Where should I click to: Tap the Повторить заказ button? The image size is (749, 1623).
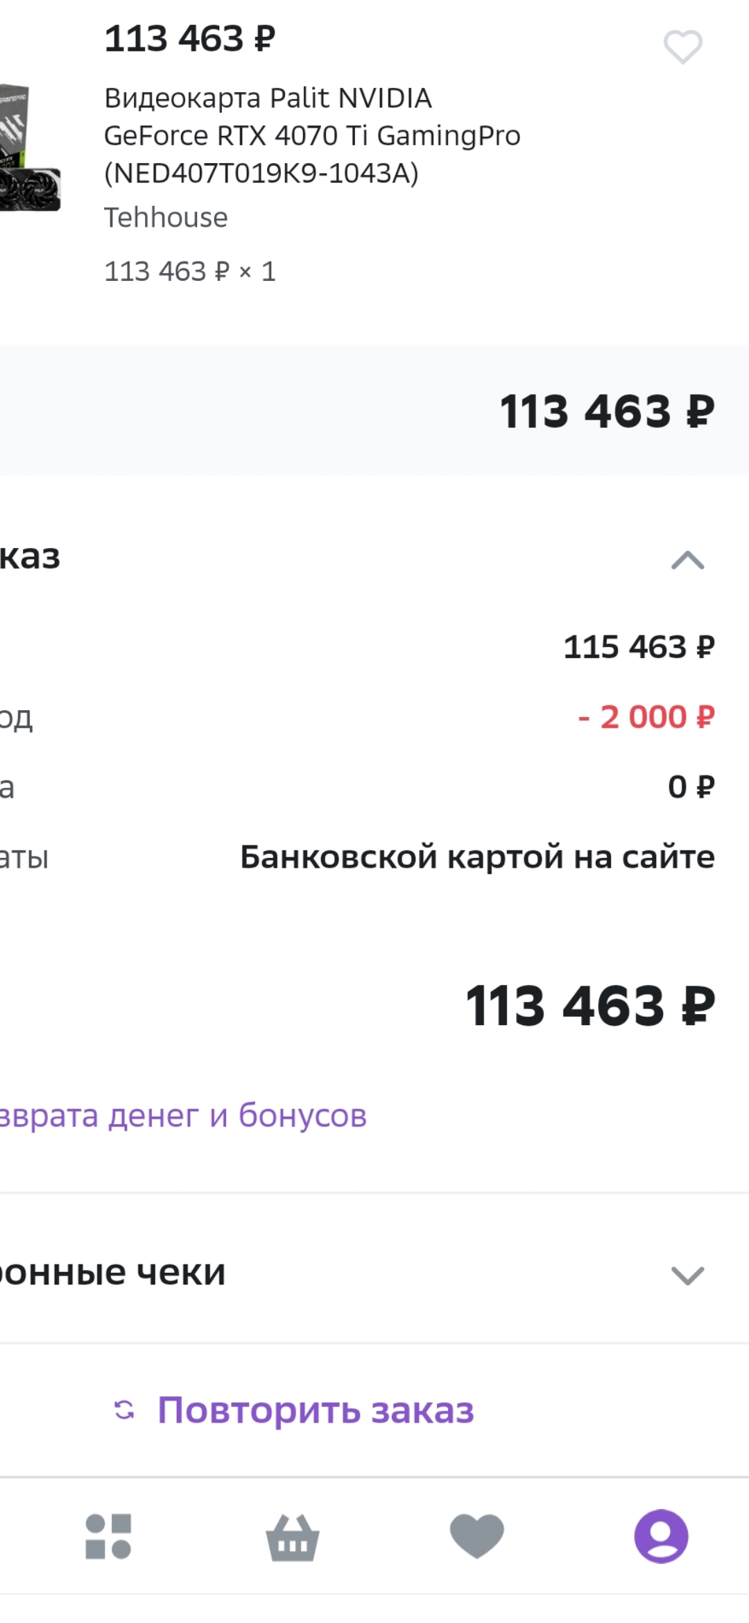[x=316, y=1410]
